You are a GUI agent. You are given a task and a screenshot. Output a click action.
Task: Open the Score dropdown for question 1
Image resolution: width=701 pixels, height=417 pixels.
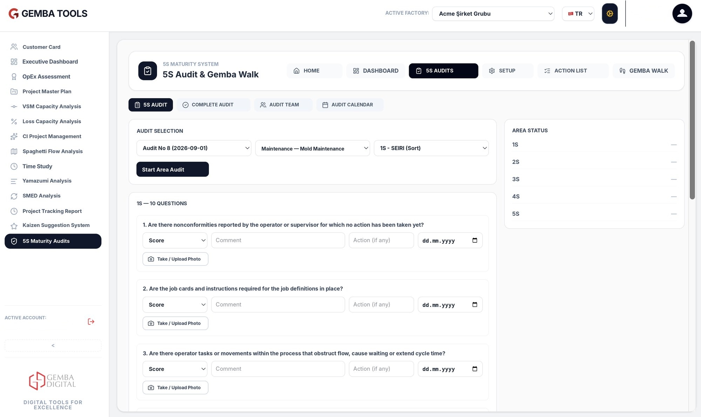[175, 240]
